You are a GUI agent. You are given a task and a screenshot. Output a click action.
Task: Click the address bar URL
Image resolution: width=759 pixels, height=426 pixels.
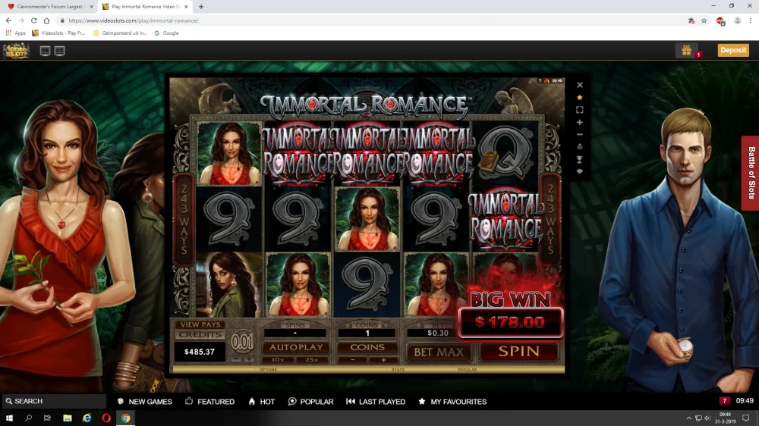[134, 20]
